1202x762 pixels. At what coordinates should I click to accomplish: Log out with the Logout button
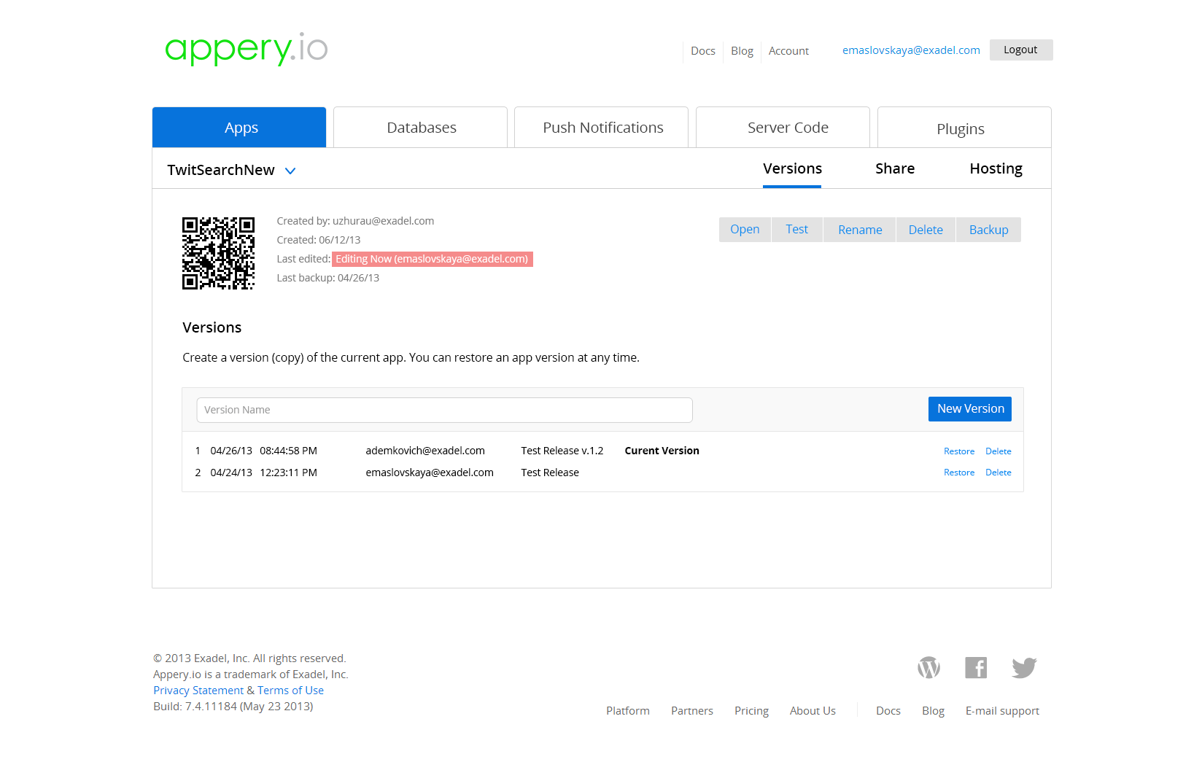click(1020, 50)
